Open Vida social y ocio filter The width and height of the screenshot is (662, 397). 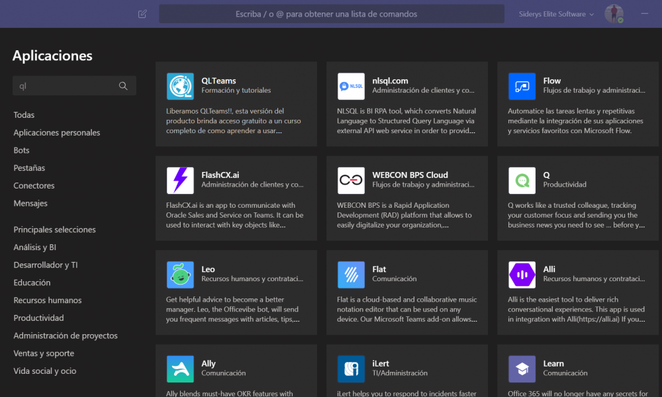coord(45,371)
